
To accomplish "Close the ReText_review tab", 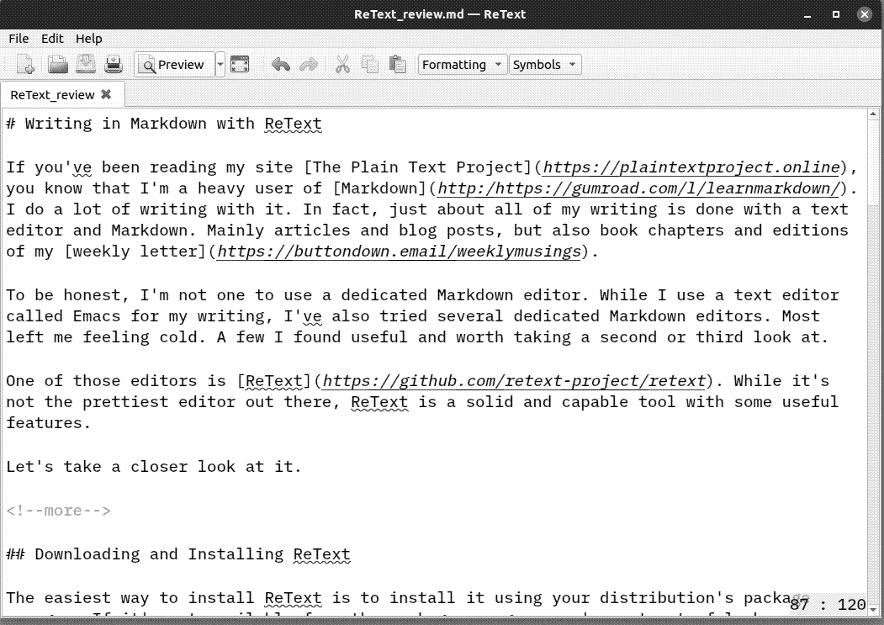I will point(106,94).
